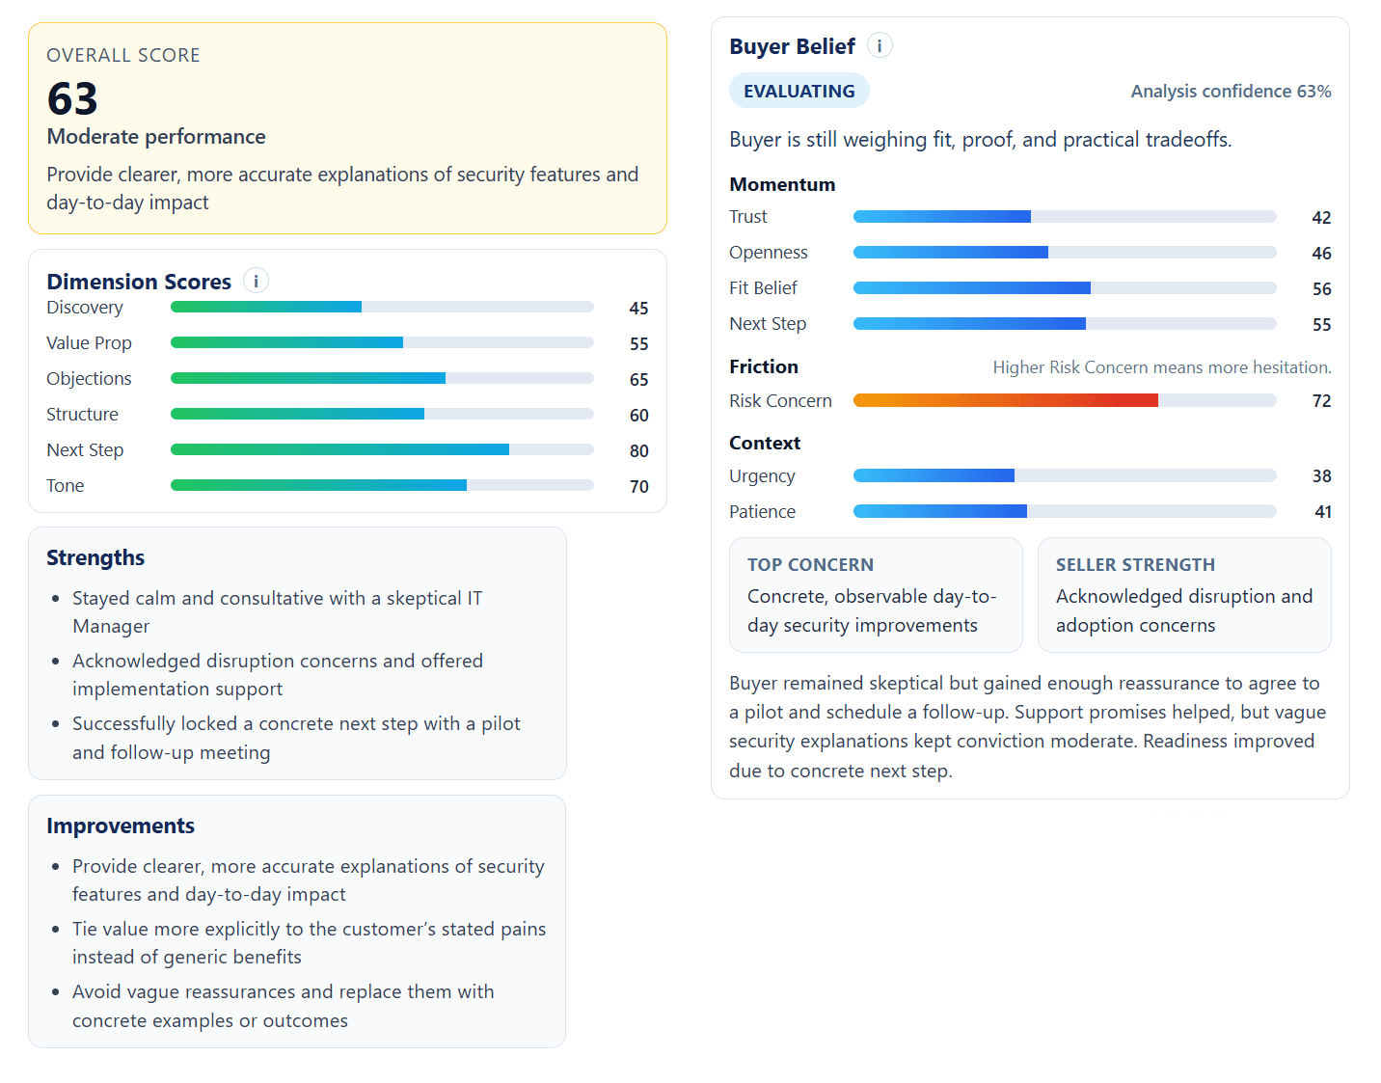Click the Patience score value 41
The image size is (1381, 1083).
coord(1321,511)
